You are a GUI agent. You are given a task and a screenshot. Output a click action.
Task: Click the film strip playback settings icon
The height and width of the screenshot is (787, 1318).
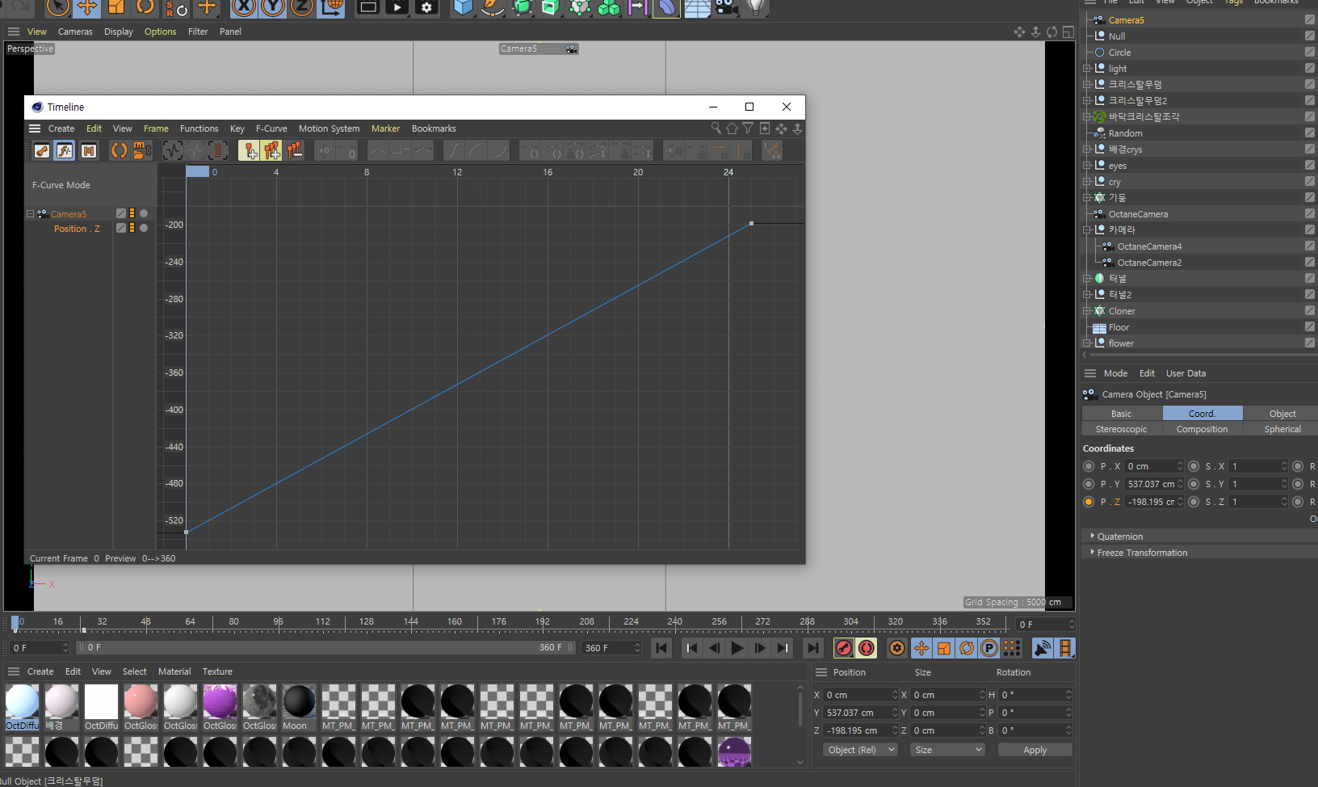coord(1065,648)
